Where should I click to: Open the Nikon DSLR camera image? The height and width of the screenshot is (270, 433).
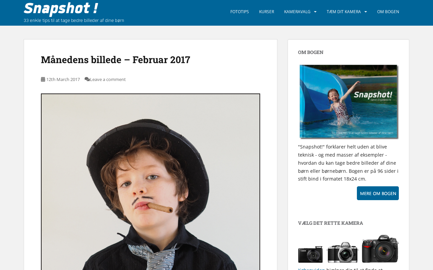(x=380, y=249)
